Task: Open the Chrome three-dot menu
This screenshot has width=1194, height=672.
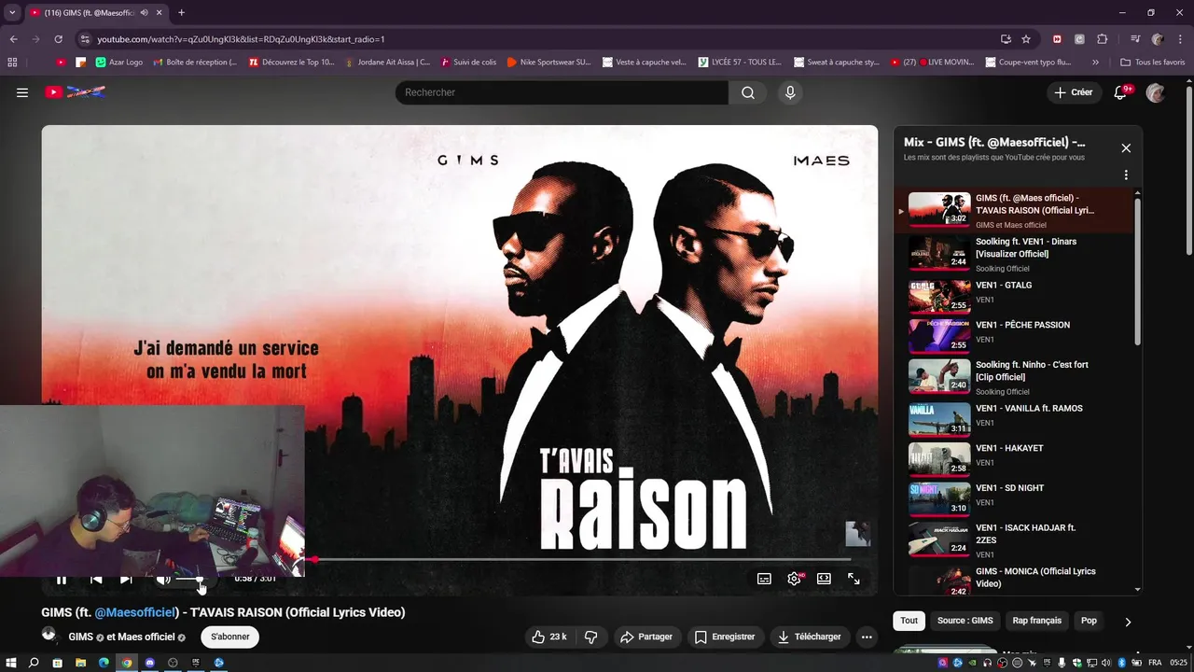Action: (1179, 39)
